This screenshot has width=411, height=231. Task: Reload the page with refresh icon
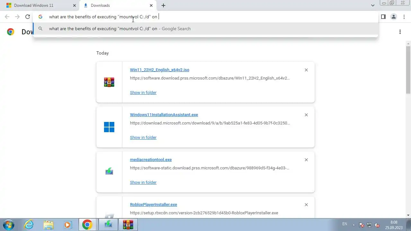point(28,17)
